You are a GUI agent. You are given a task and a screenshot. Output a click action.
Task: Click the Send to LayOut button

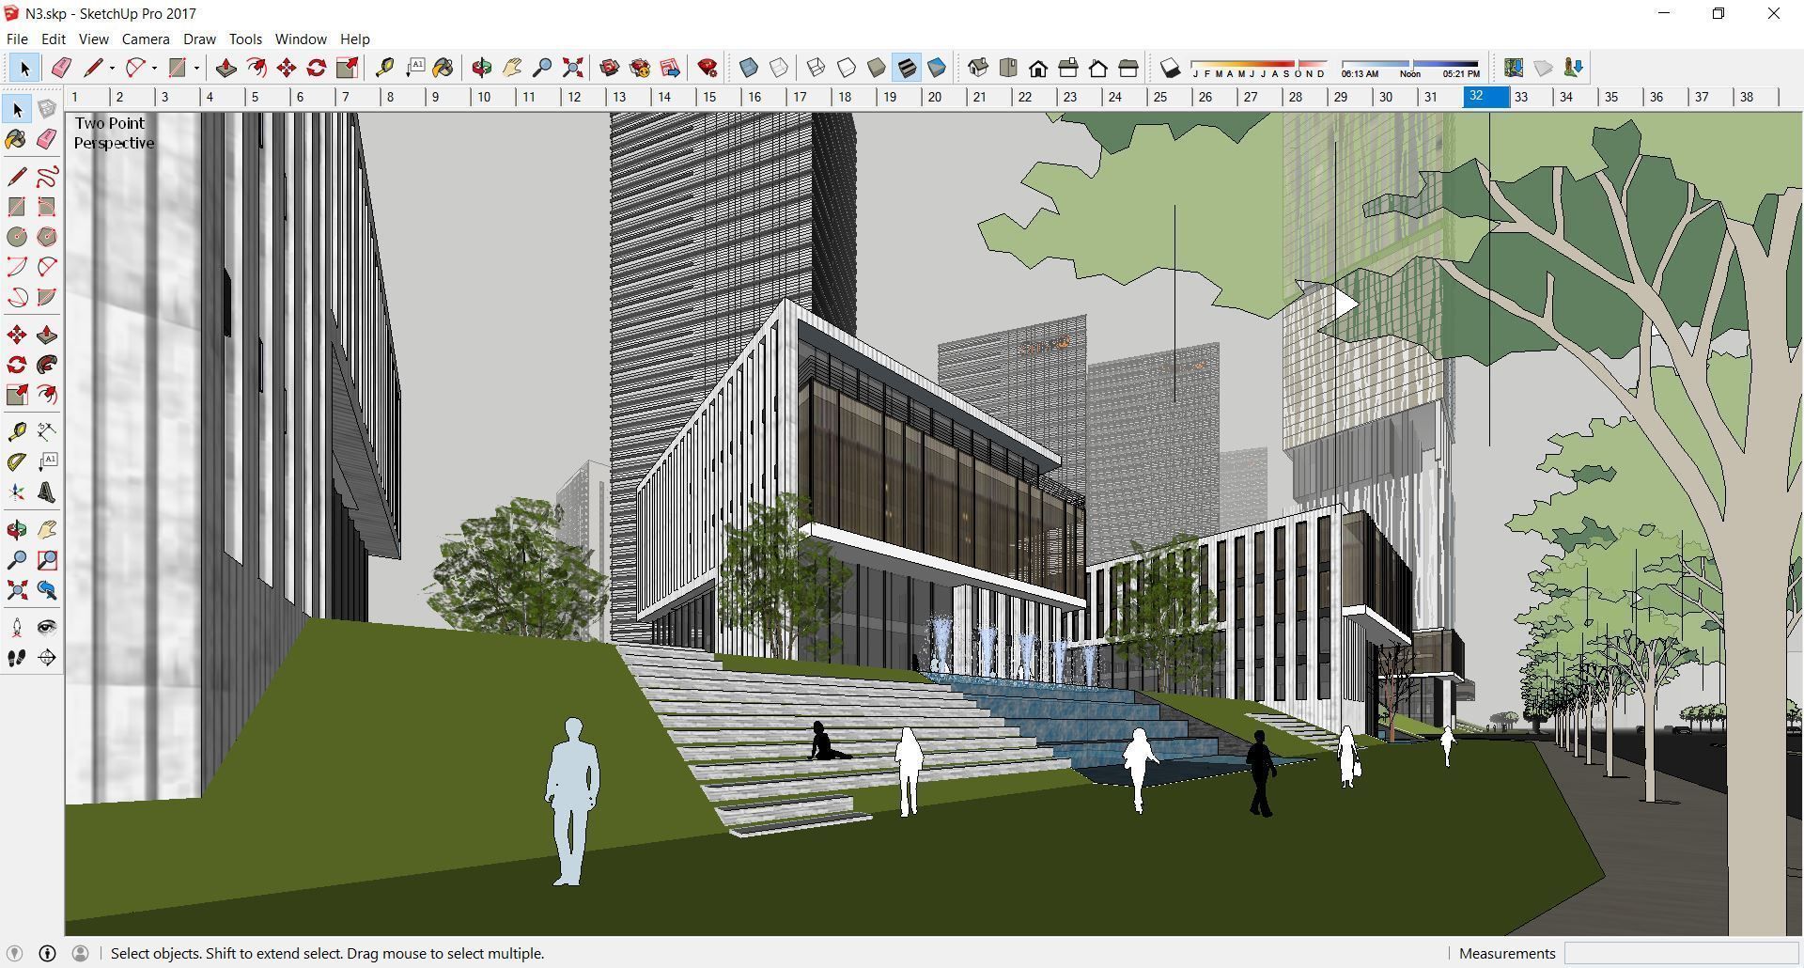pyautogui.click(x=670, y=67)
